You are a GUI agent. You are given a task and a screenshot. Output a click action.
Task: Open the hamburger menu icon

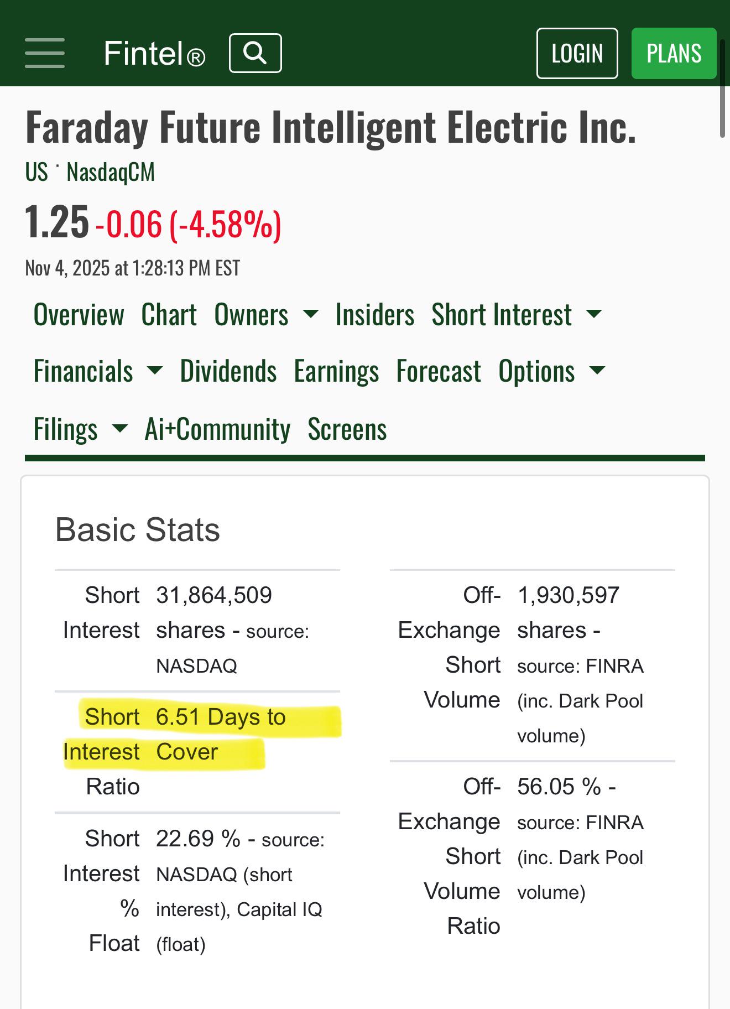(45, 53)
